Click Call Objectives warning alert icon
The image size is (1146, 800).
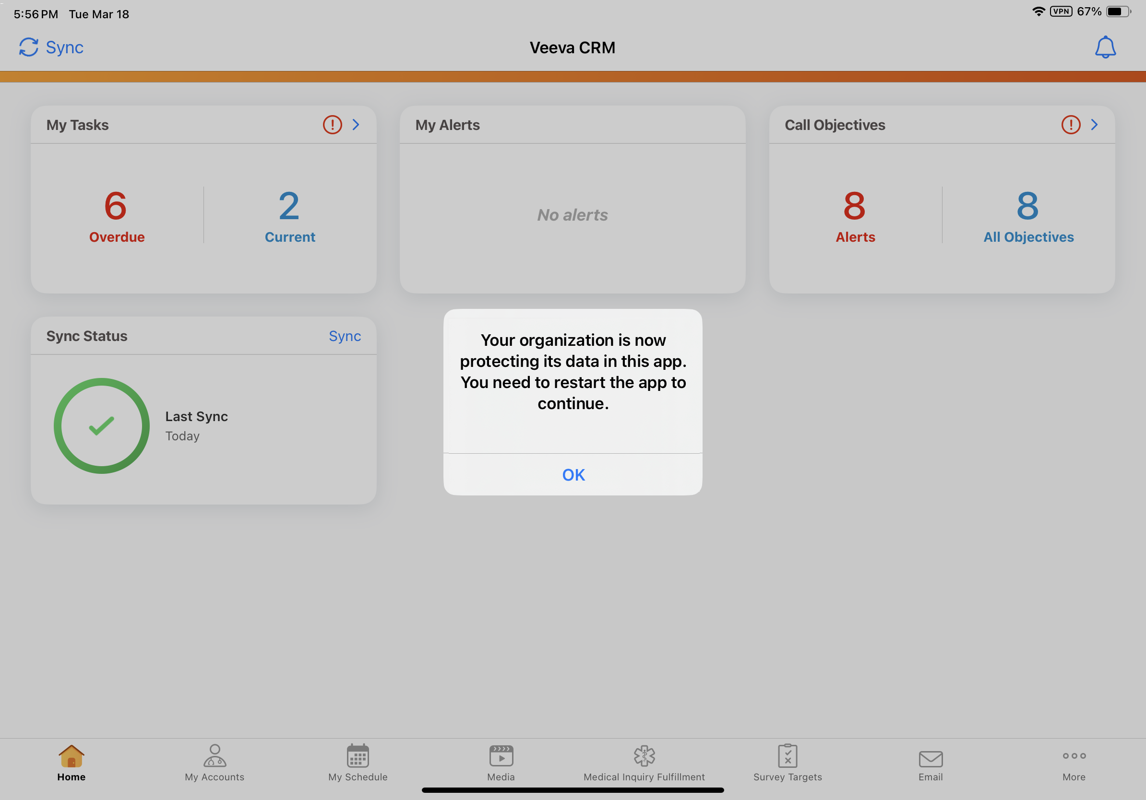[x=1071, y=125]
